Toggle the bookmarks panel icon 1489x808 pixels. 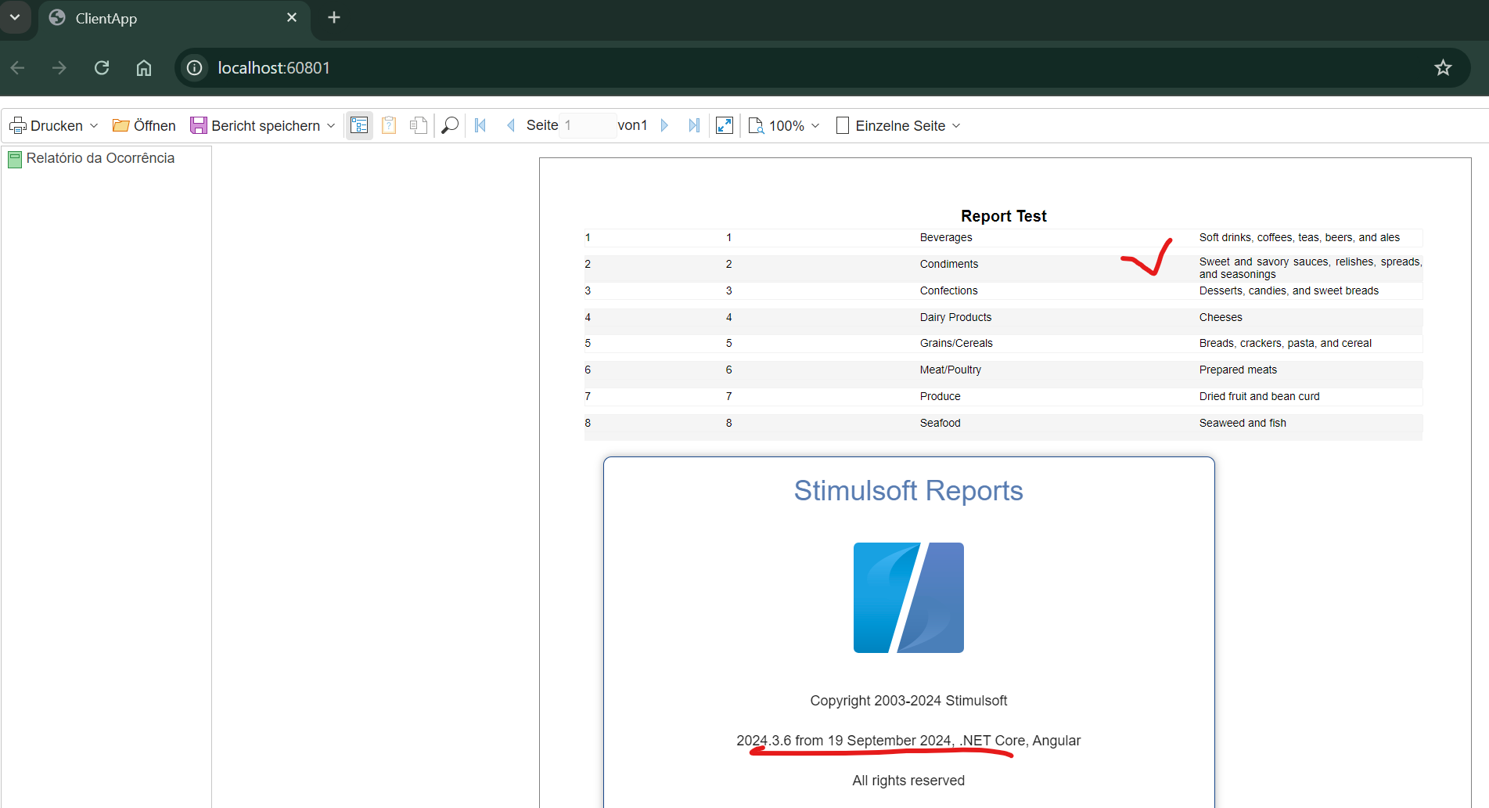coord(359,125)
